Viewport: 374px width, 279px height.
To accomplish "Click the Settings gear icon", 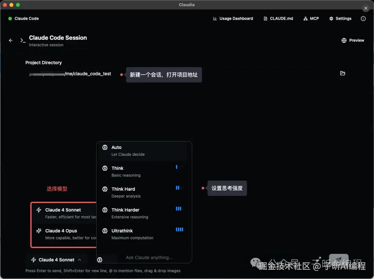I will [x=331, y=18].
